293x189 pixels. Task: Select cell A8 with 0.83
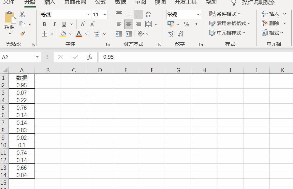click(22, 130)
